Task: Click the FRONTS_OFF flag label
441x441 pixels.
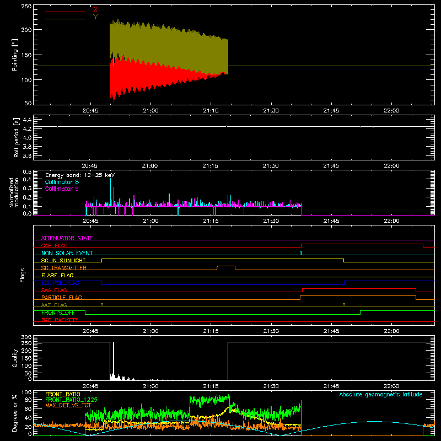Action: coord(58,313)
